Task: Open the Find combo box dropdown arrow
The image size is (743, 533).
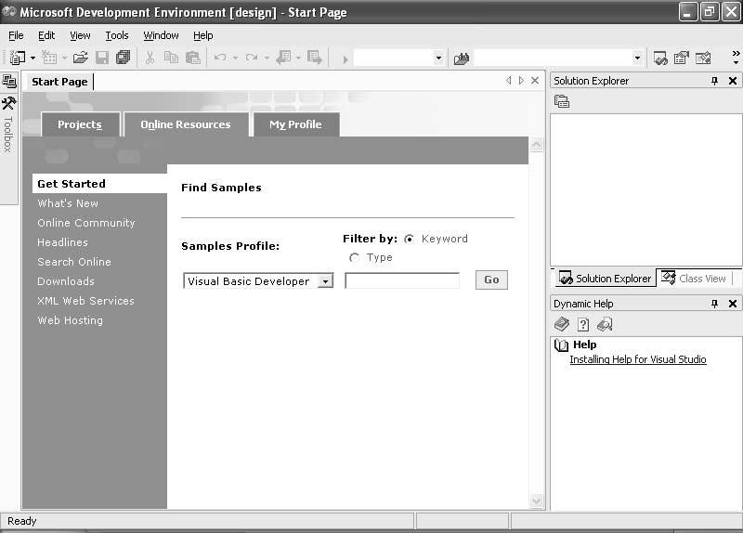Action: [638, 58]
